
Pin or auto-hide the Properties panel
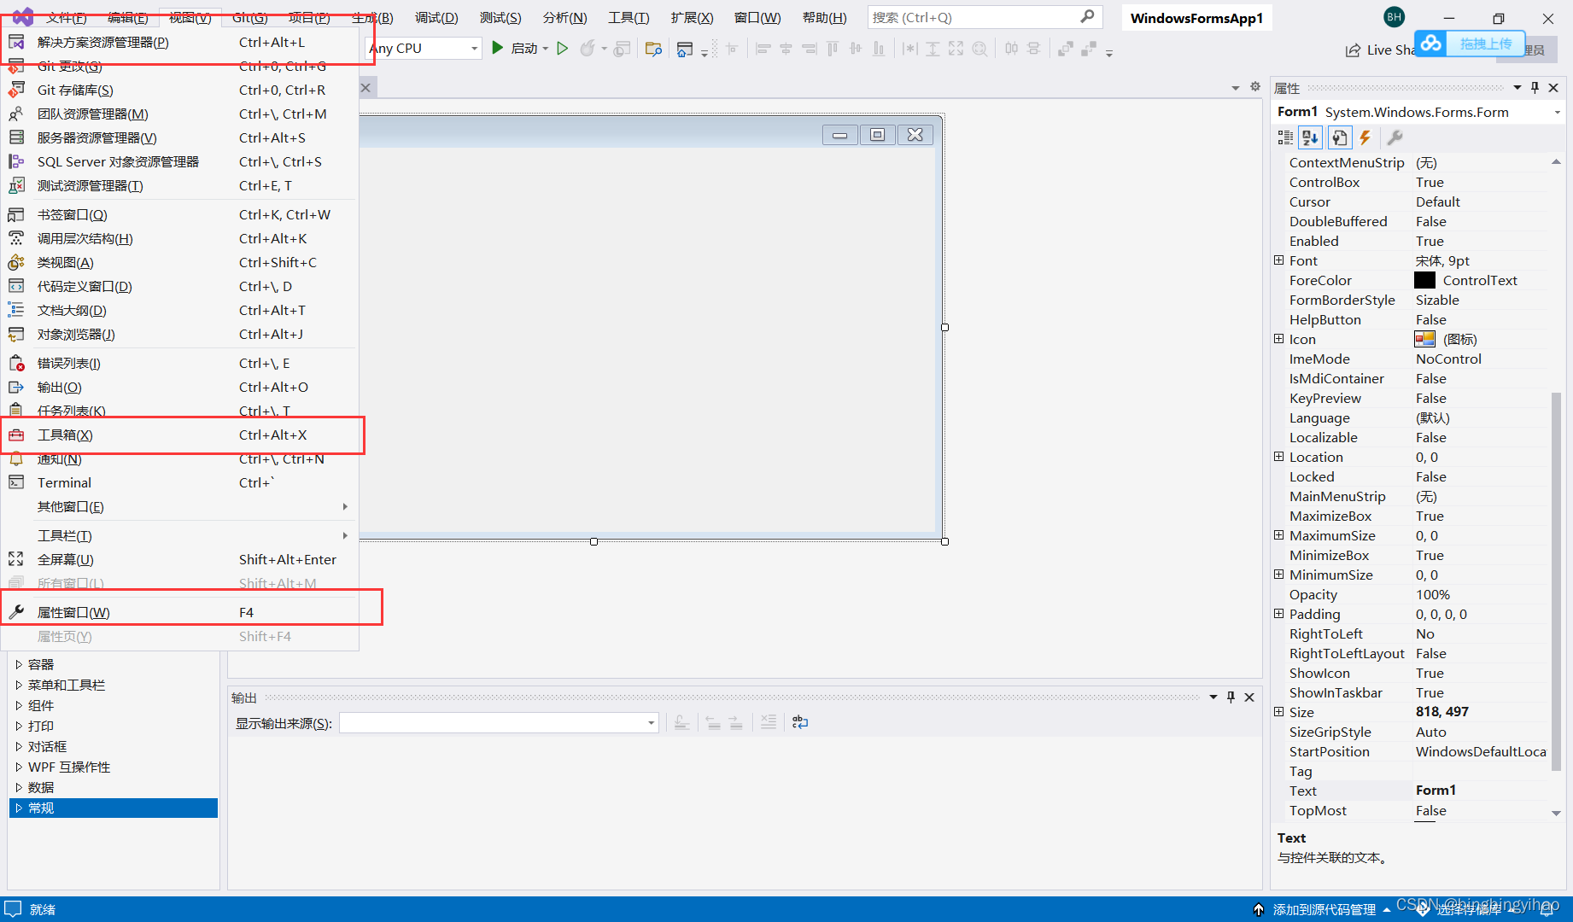pos(1535,88)
